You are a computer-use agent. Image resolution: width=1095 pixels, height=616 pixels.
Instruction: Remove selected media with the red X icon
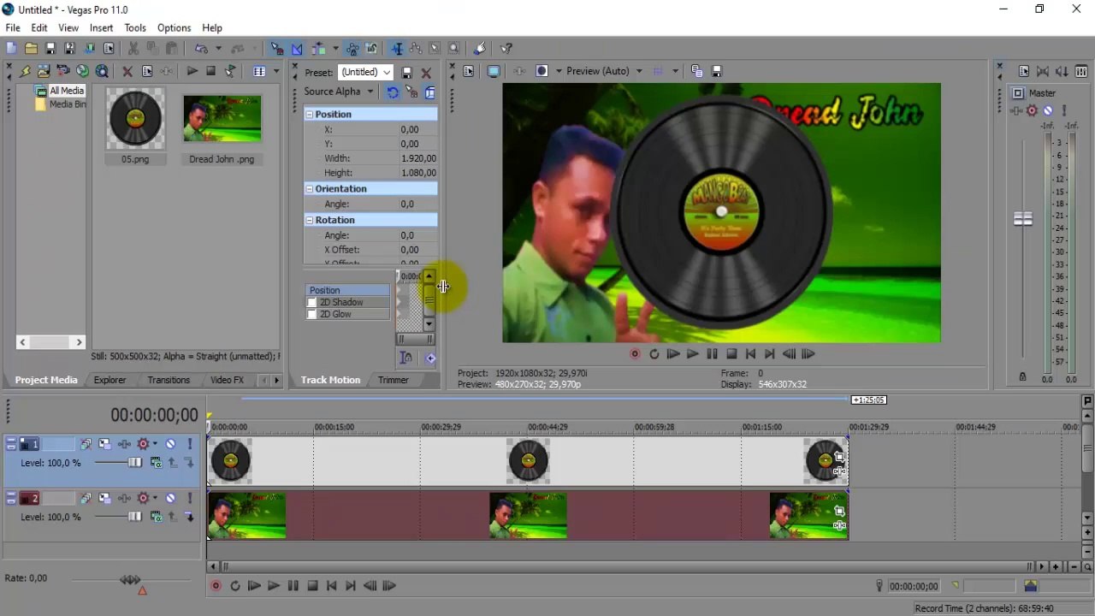(x=127, y=72)
